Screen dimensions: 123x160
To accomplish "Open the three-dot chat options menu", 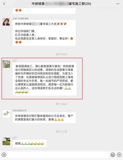I will tap(118, 4).
